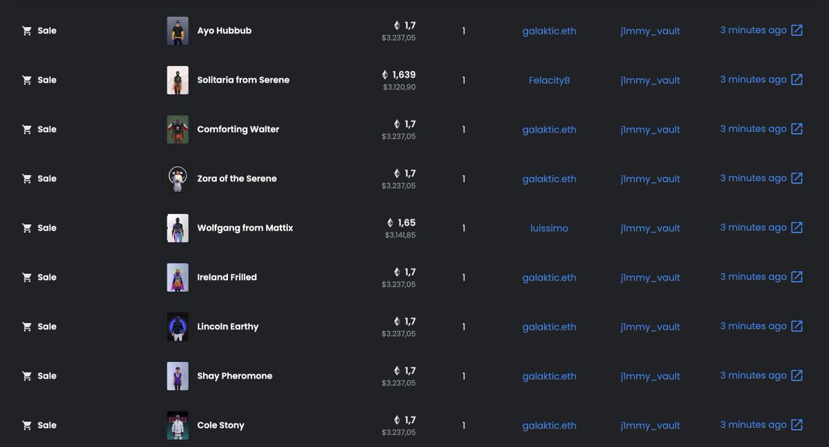Click the Ethereum icon in Comforting Walter row
This screenshot has width=829, height=447.
click(397, 124)
